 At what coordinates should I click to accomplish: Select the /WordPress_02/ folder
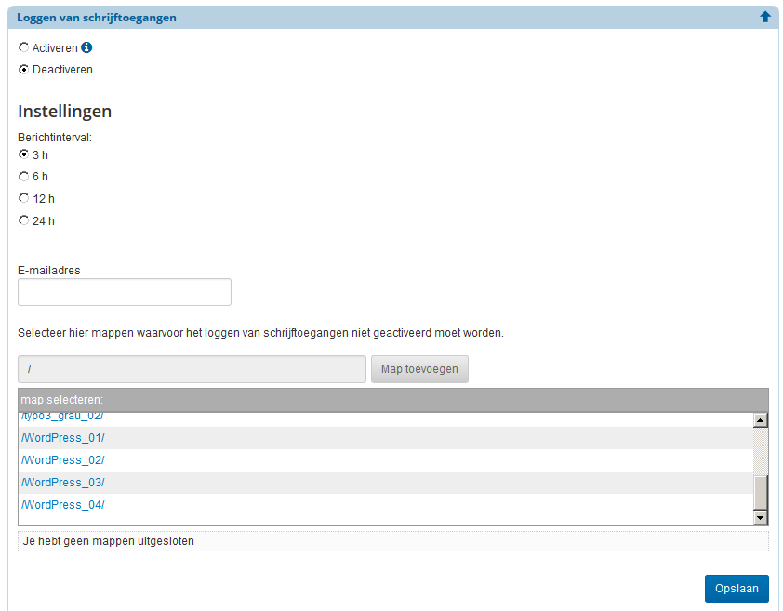tap(62, 459)
